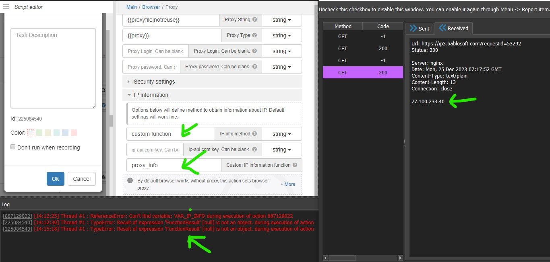Image resolution: width=550 pixels, height=262 pixels.
Task: Click the Proxy Type help icon
Action: pos(254,35)
